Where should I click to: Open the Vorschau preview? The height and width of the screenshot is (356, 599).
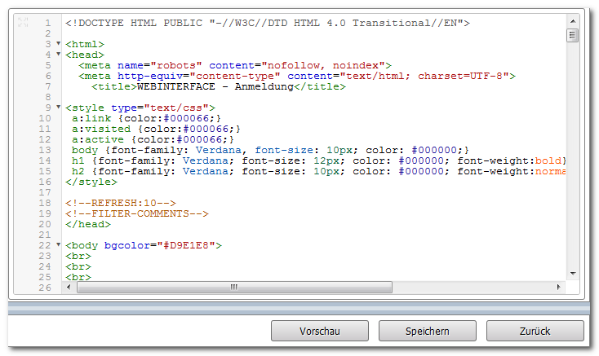[x=320, y=331]
